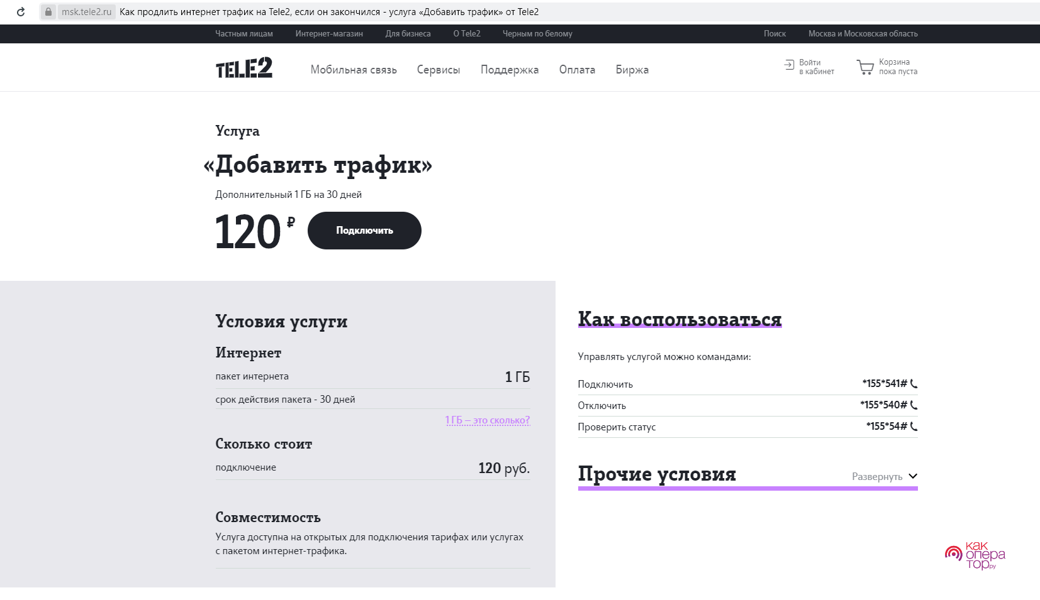
Task: Click the 'Проверить статус' row label
Action: pyautogui.click(x=617, y=427)
